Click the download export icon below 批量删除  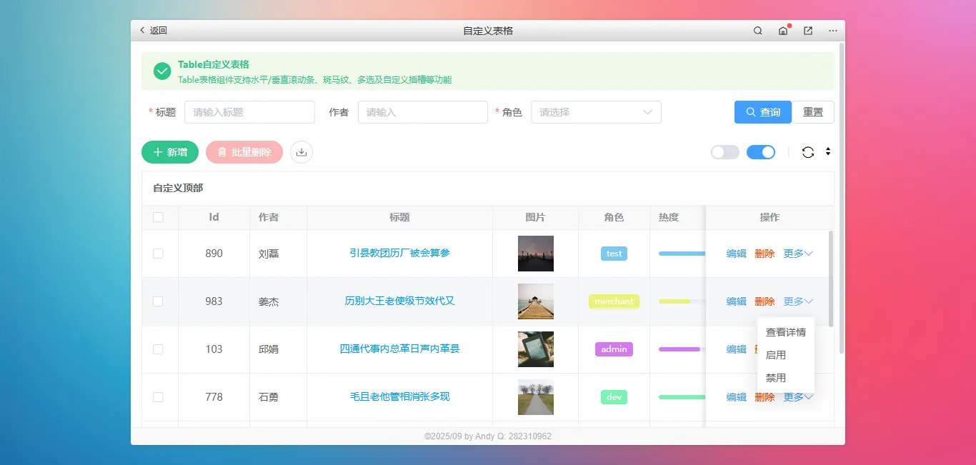(301, 152)
